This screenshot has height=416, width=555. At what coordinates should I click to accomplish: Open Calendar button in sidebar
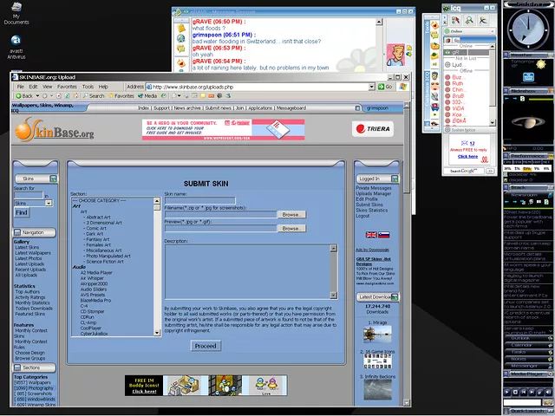coord(527,345)
